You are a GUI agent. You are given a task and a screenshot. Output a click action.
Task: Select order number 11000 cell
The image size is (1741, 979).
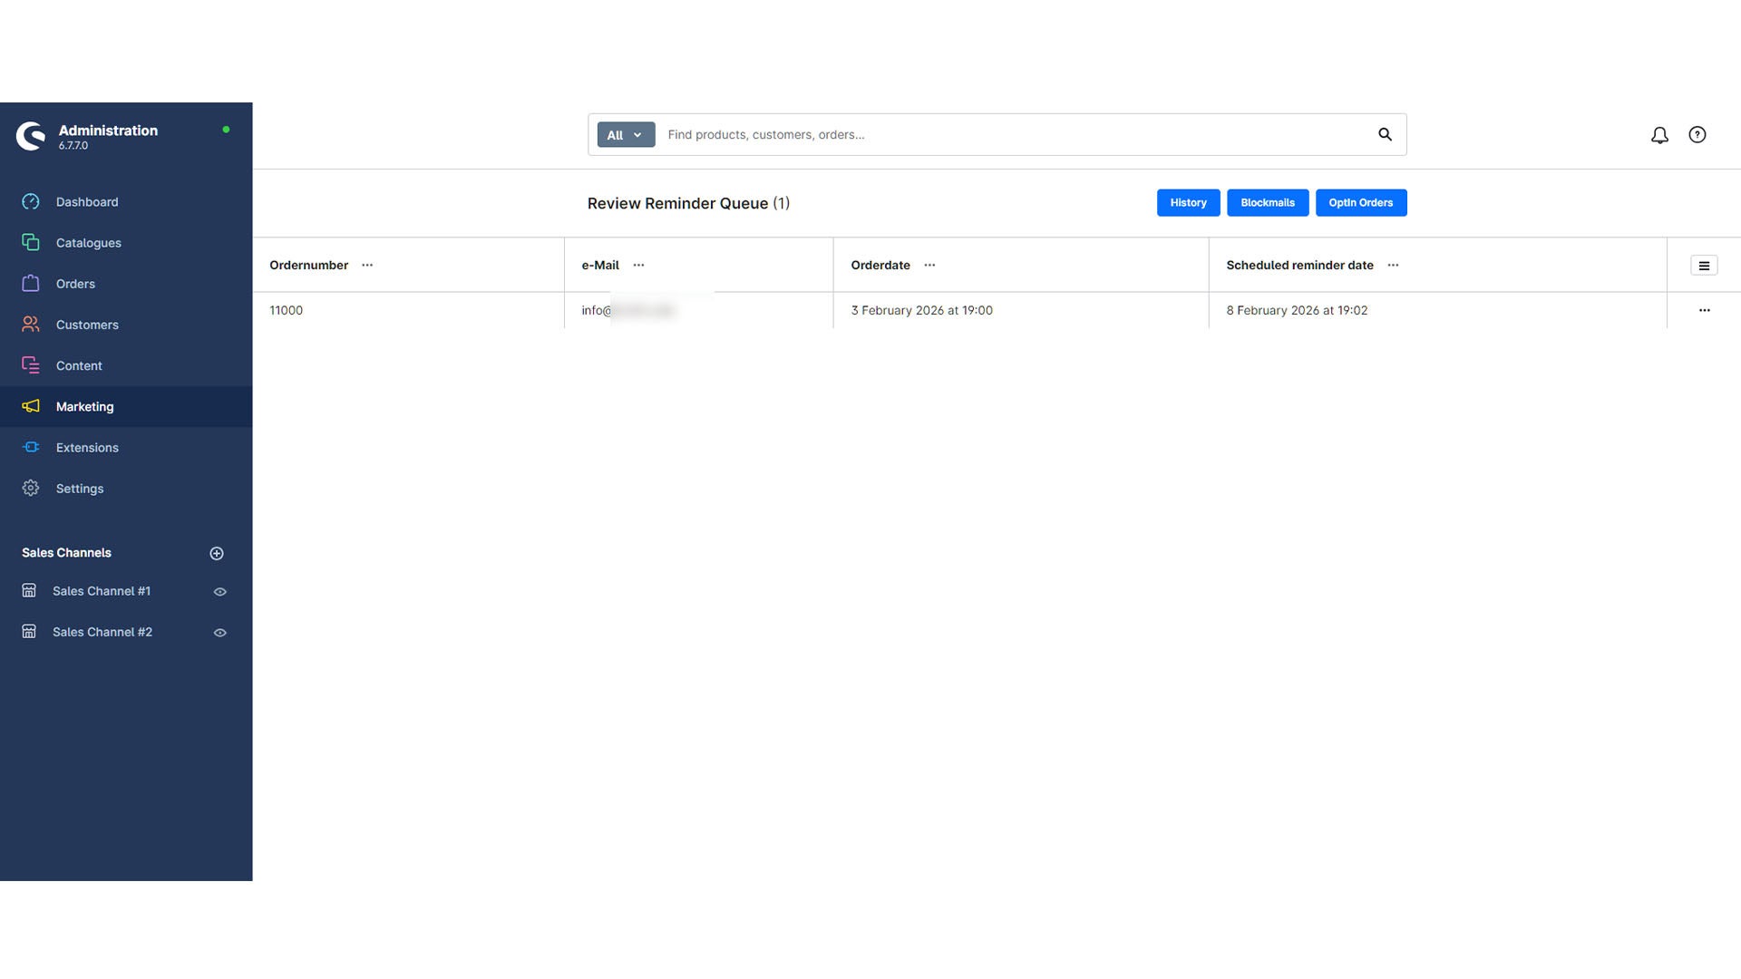408,310
